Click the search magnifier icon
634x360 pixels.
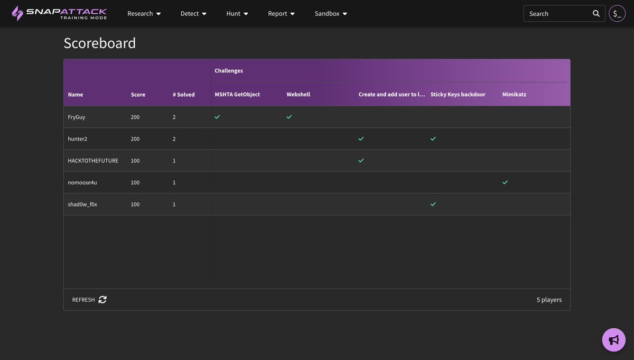[596, 14]
